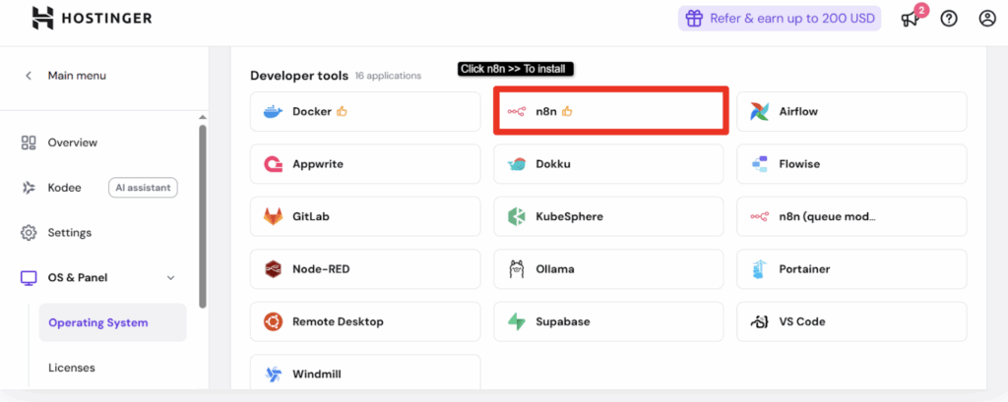
Task: Click the 'KubeSphere' label
Action: pyautogui.click(x=570, y=217)
